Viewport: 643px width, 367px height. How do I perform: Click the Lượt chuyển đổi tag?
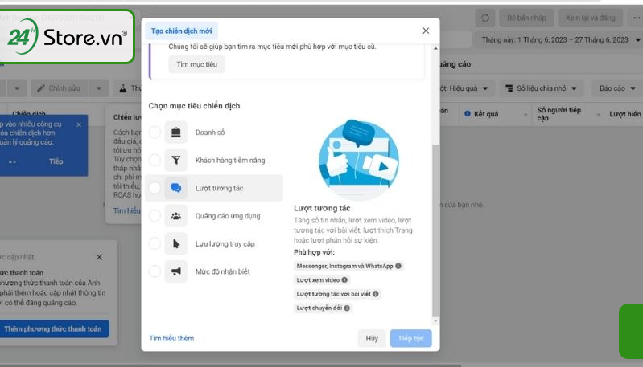tap(324, 308)
